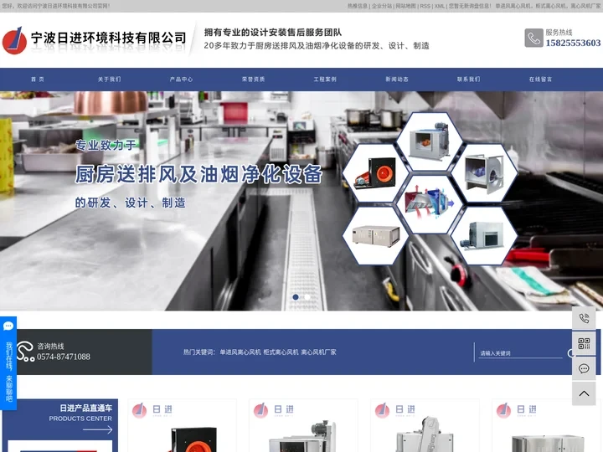Click the keyword search input field
Image resolution: width=603 pixels, height=452 pixels.
coord(519,352)
